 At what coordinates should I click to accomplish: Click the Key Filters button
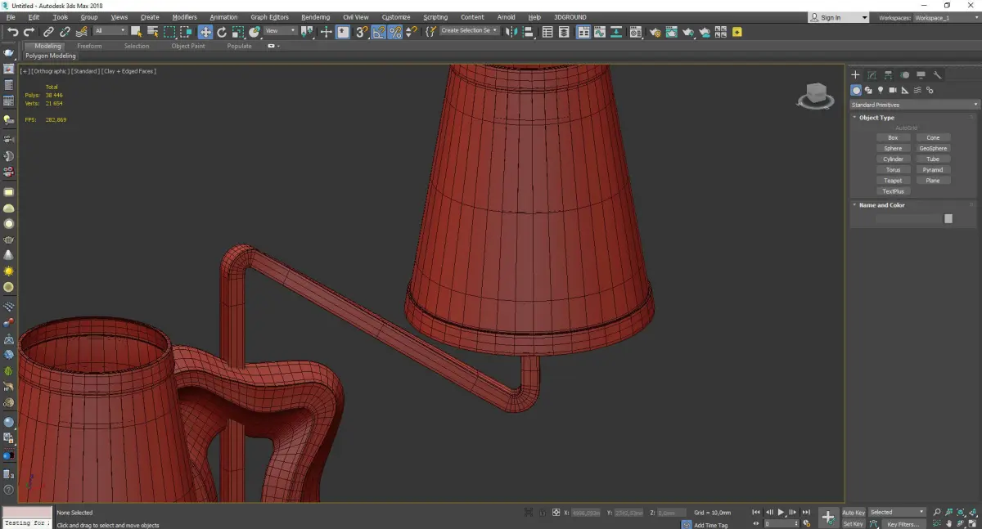tap(903, 524)
